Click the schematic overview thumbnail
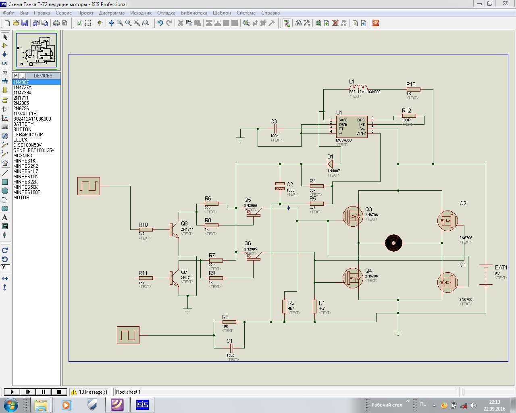 coord(37,50)
